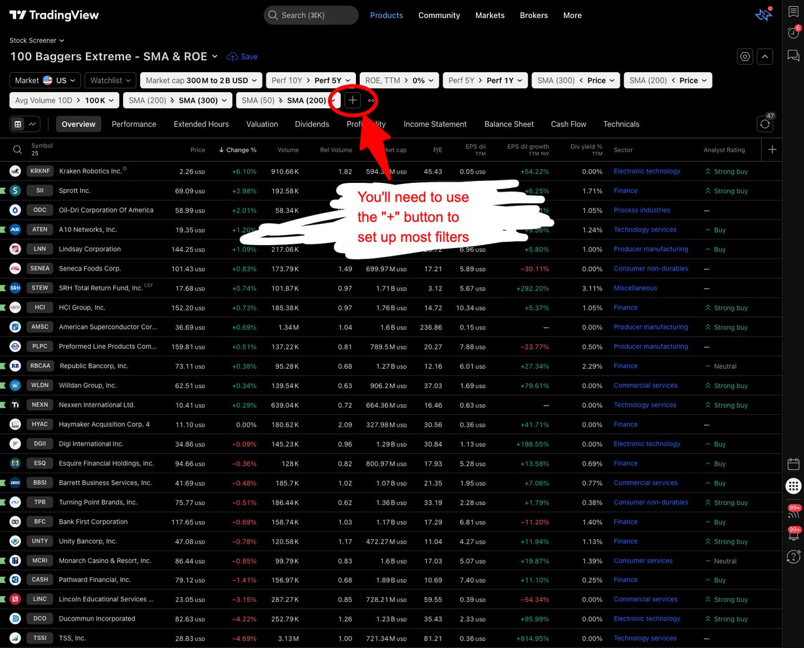Click the Process industries sector link
804x648 pixels.
coord(642,210)
